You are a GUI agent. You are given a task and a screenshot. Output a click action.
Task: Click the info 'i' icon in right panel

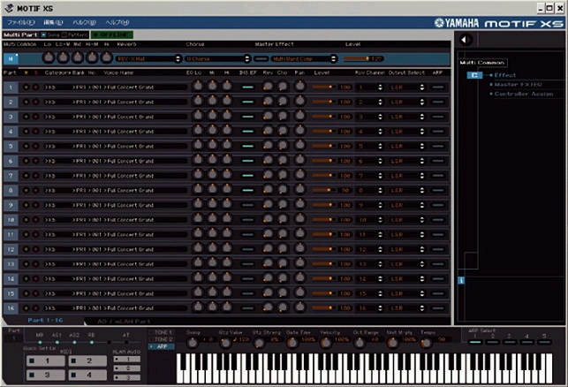[x=461, y=280]
